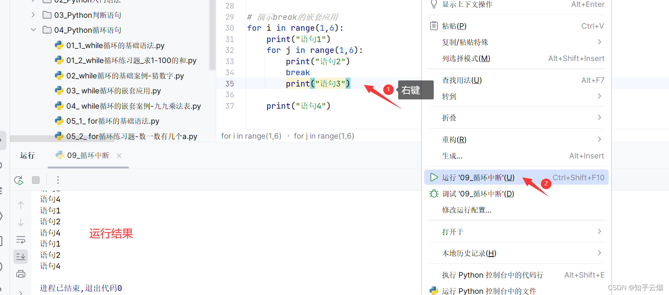The image size is (669, 295).
Task: Click Python icon of 02_while猜数字 file
Action: pyautogui.click(x=59, y=76)
